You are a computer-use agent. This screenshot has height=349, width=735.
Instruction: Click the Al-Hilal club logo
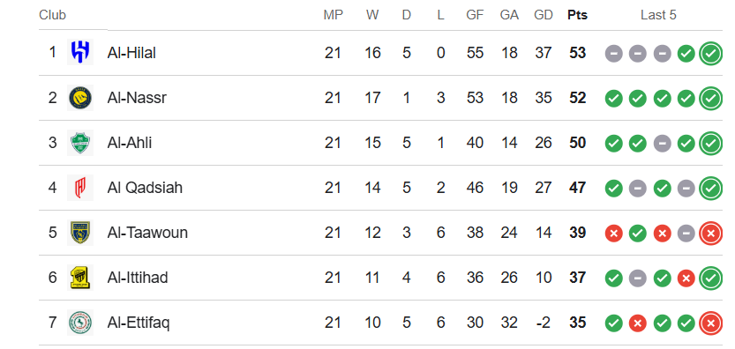point(80,53)
